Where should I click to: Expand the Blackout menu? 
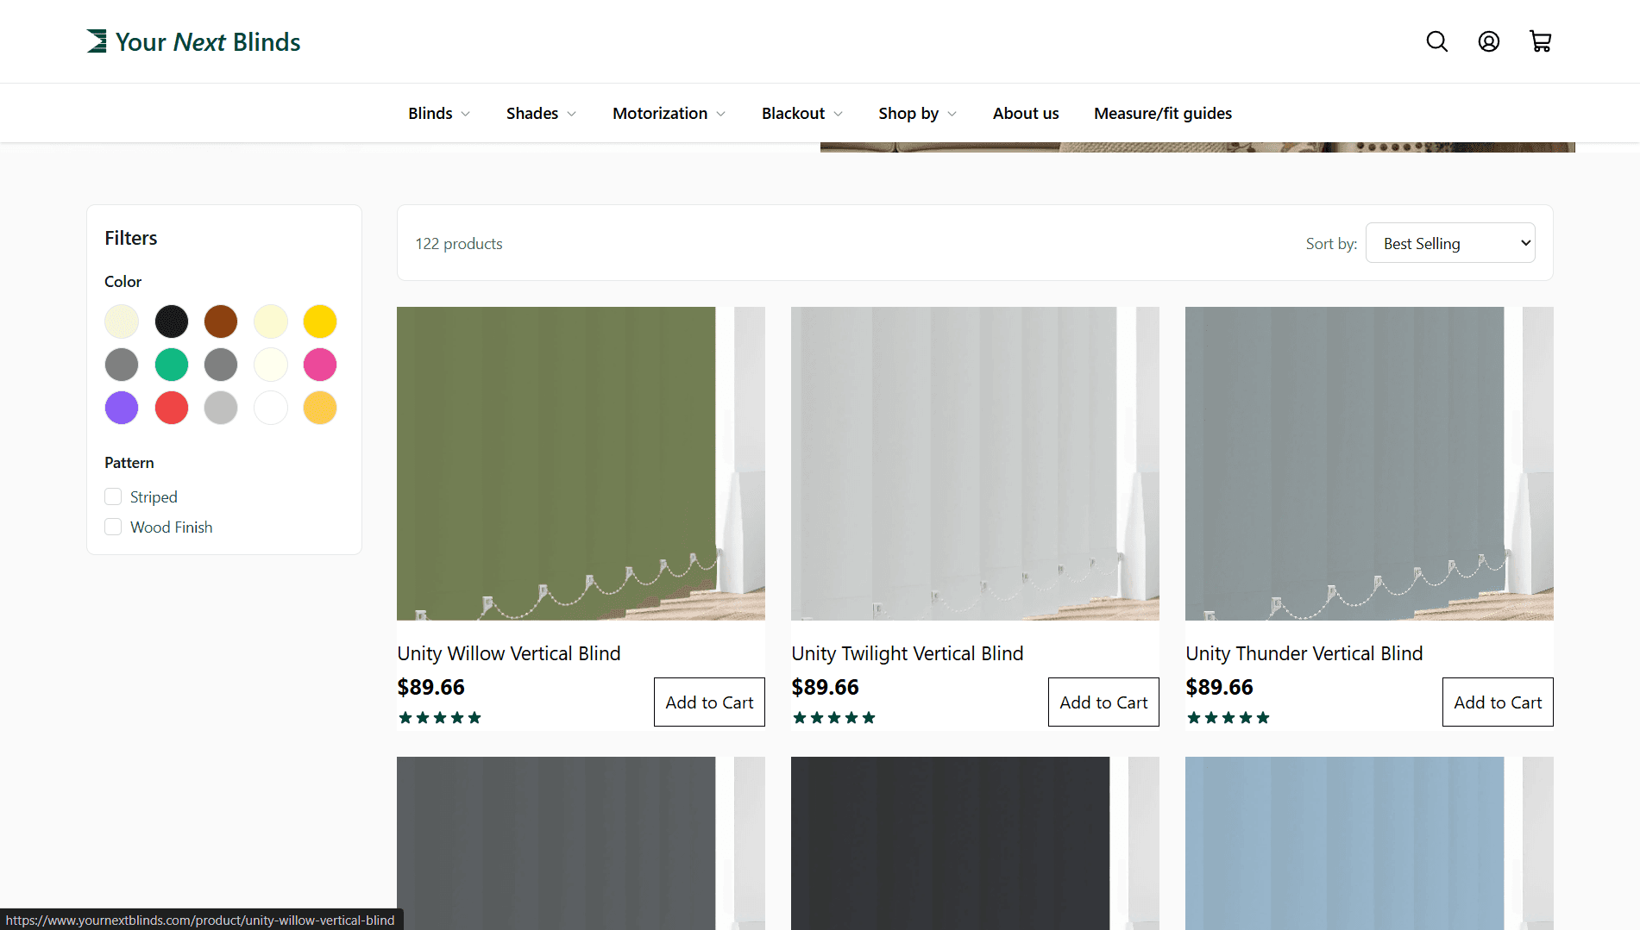tap(802, 113)
